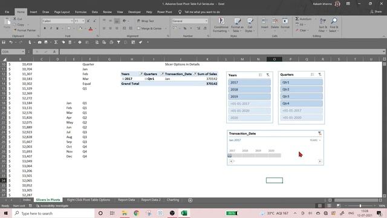Click Merge & Center
Viewport: 387px width, 218px height.
click(150, 28)
